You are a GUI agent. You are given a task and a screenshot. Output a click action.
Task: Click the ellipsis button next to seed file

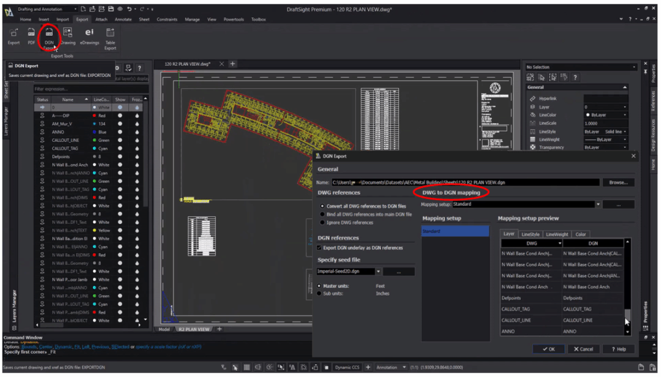point(398,272)
